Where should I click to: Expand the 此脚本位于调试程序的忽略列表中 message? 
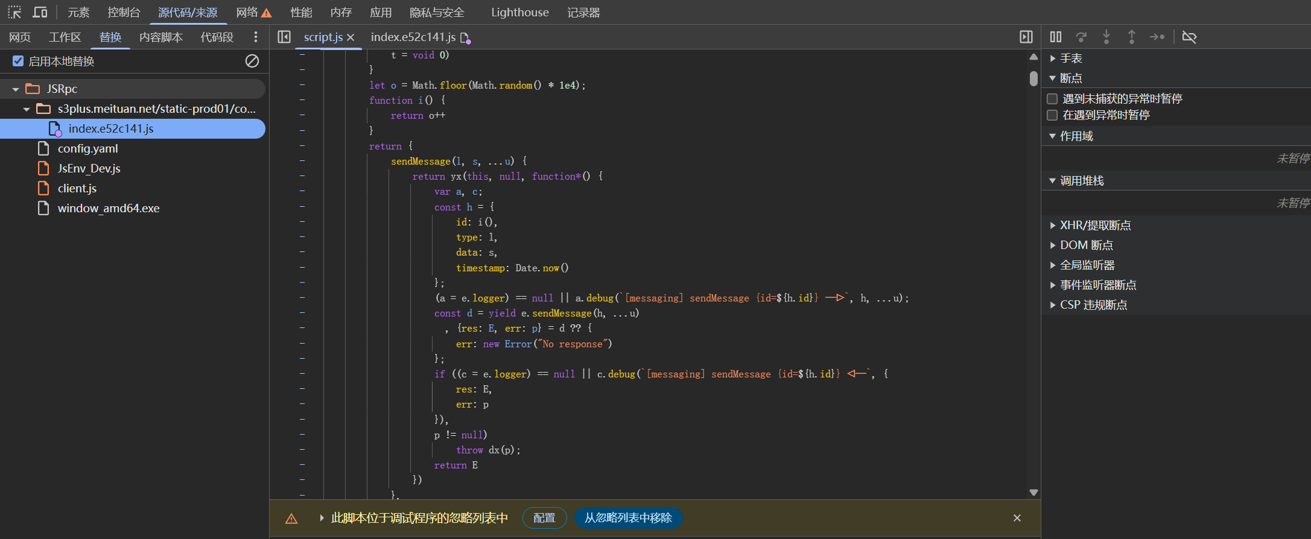[322, 518]
